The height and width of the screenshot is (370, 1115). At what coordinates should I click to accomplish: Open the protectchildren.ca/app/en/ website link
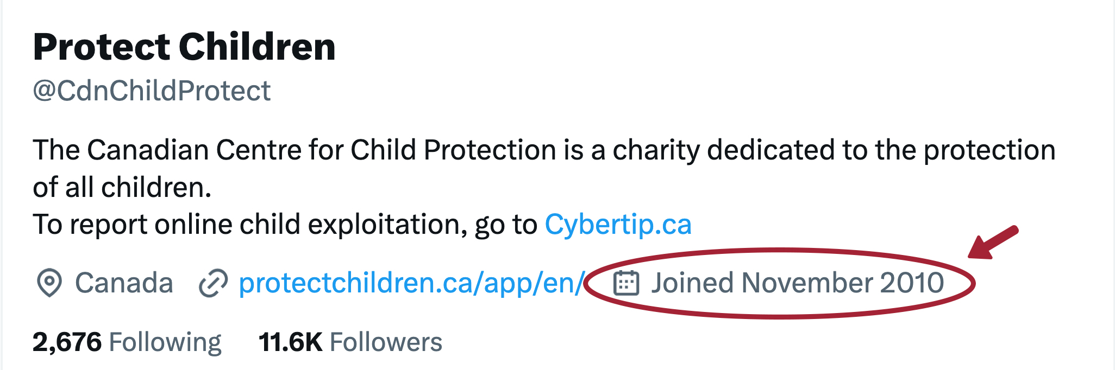pyautogui.click(x=412, y=283)
